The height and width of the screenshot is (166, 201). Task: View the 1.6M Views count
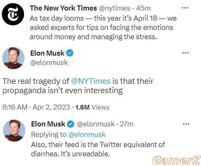[92, 107]
